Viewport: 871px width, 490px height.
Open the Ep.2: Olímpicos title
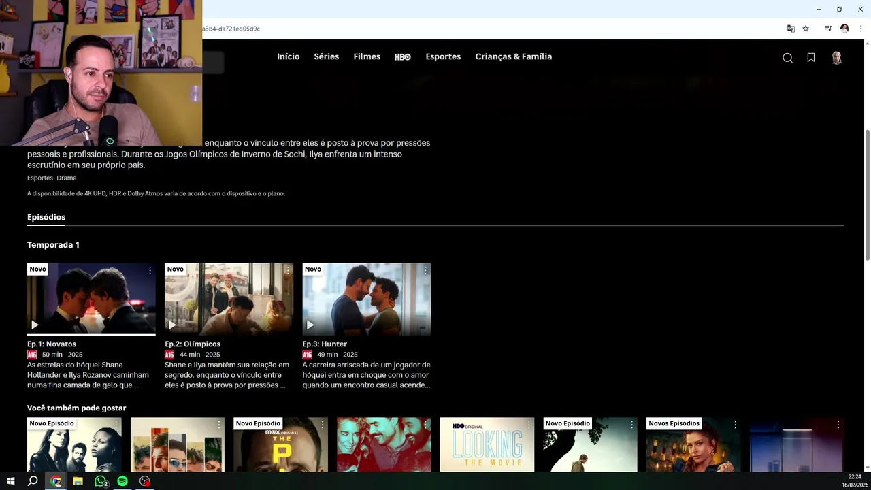pos(193,344)
